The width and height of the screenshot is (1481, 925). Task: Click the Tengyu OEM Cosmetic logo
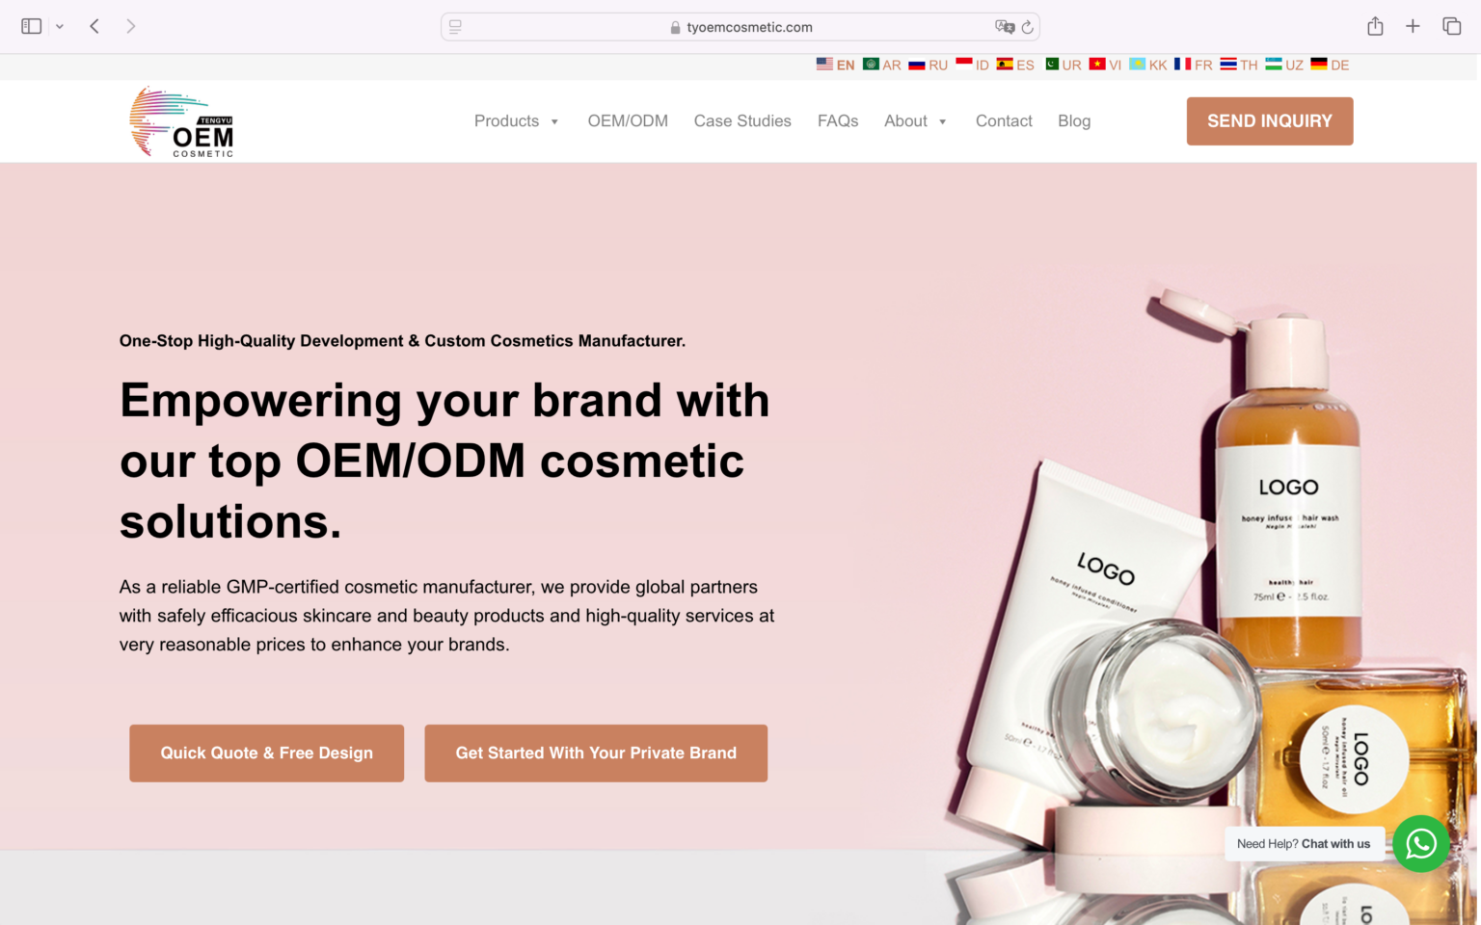point(182,121)
